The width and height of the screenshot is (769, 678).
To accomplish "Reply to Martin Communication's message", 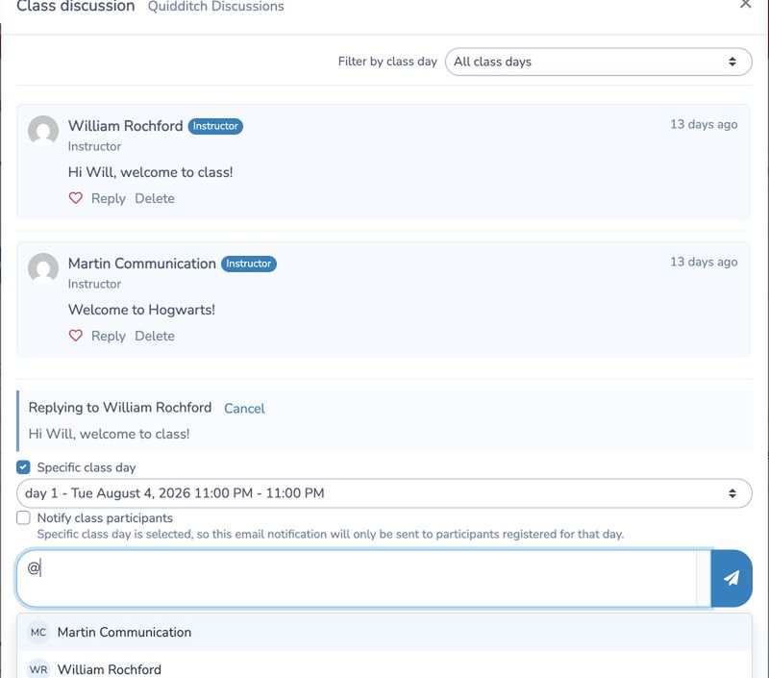I will [x=109, y=336].
